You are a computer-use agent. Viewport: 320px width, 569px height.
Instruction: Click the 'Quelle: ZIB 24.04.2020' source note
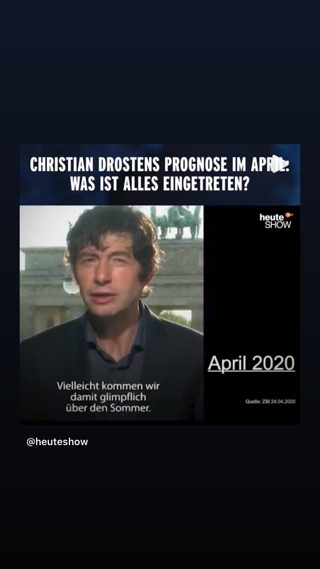[x=270, y=402]
